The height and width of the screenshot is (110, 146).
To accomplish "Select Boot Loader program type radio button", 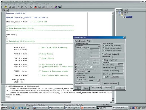I will (77, 80).
